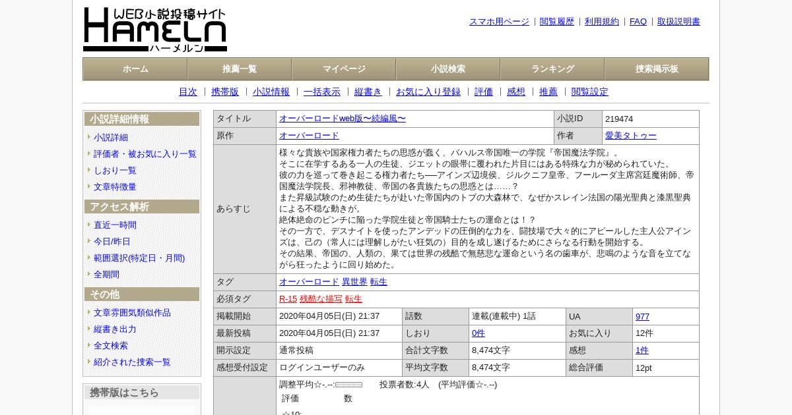Image resolution: width=792 pixels, height=415 pixels.
Task: Select 小説情報 in the sub menu
Action: tap(271, 92)
